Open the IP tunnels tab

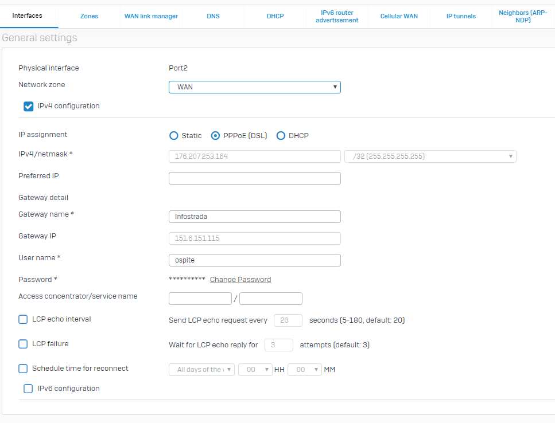[461, 16]
